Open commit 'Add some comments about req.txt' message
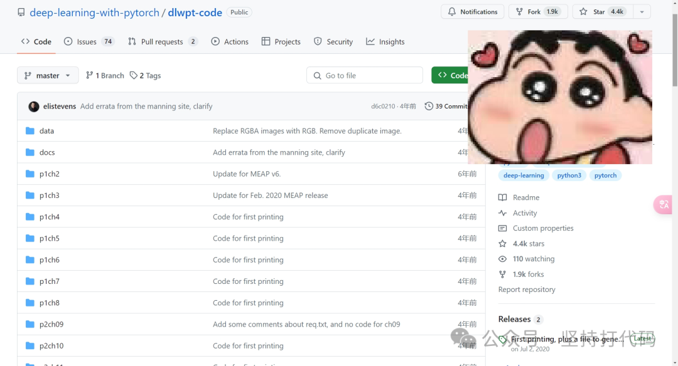The width and height of the screenshot is (678, 366). pos(306,324)
